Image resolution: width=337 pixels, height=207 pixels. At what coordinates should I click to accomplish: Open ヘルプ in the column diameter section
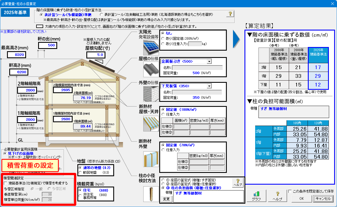pyautogui.click(x=238, y=183)
